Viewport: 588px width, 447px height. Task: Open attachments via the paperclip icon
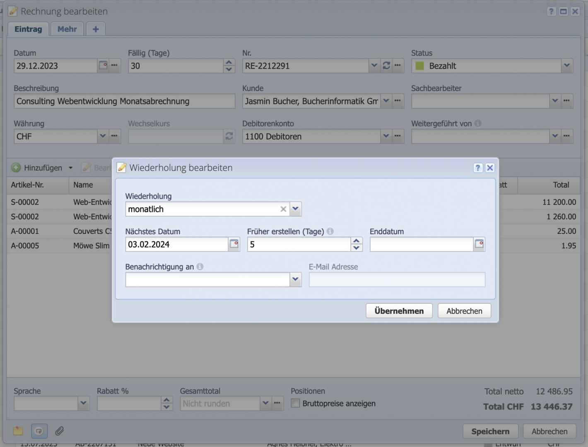pos(59,431)
